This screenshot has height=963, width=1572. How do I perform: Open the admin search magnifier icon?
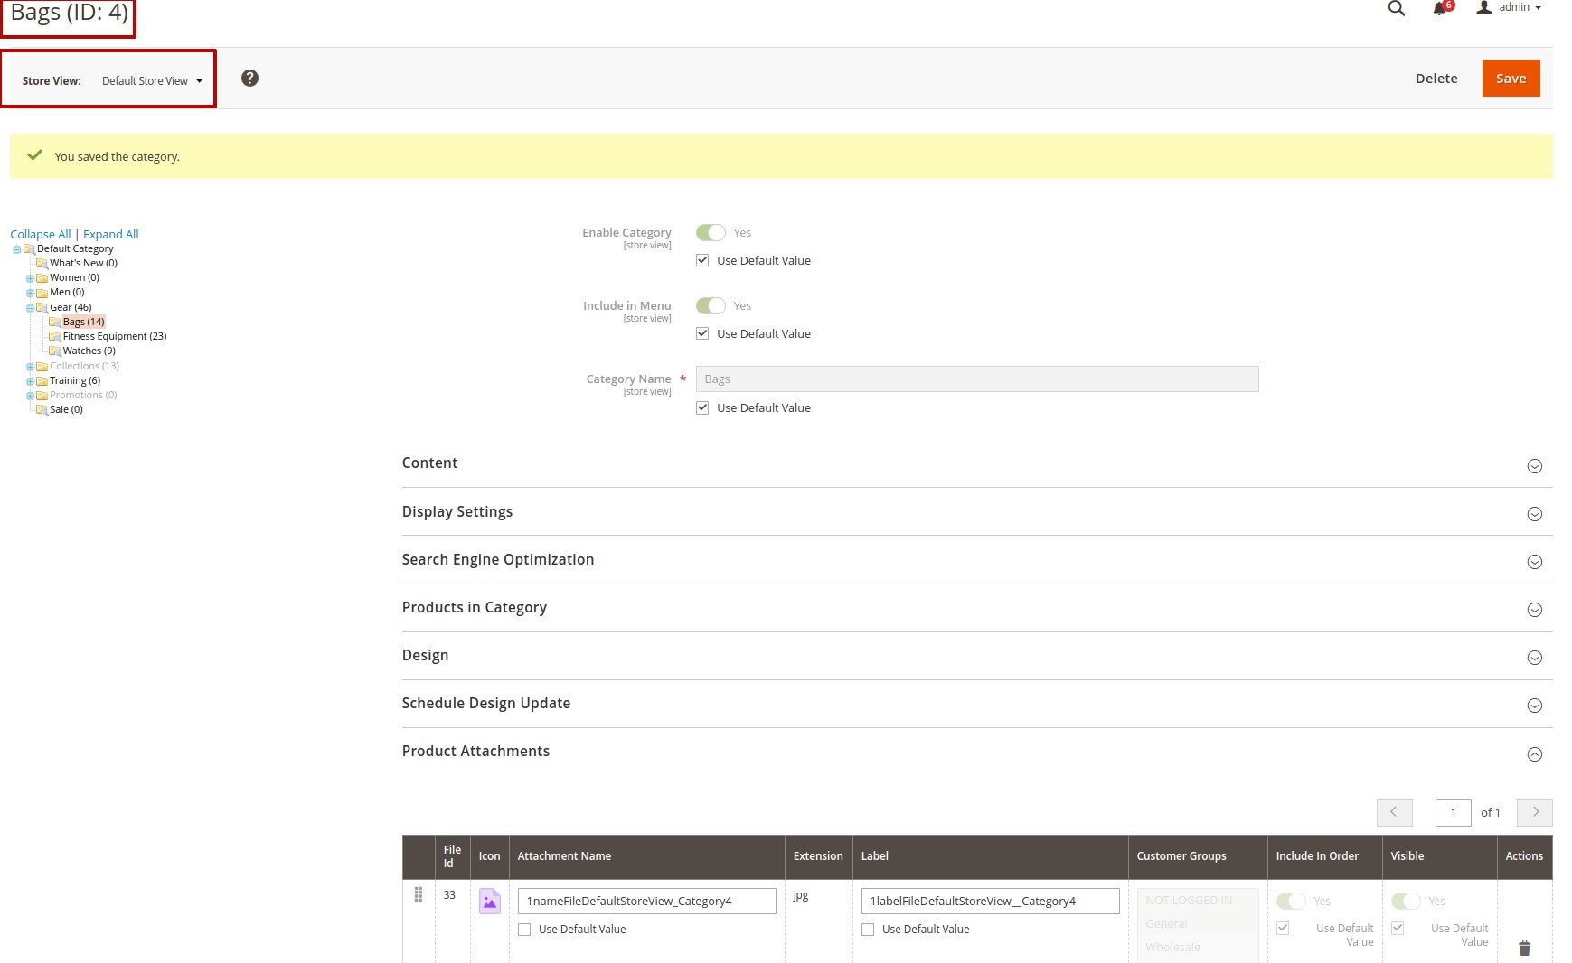pyautogui.click(x=1396, y=9)
